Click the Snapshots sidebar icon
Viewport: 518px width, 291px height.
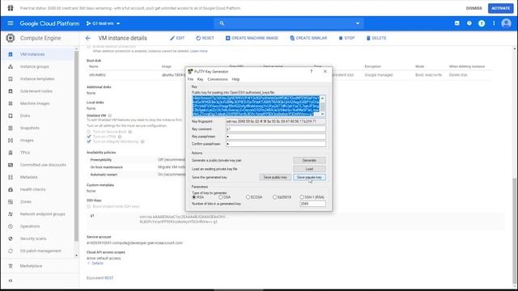coord(11,128)
